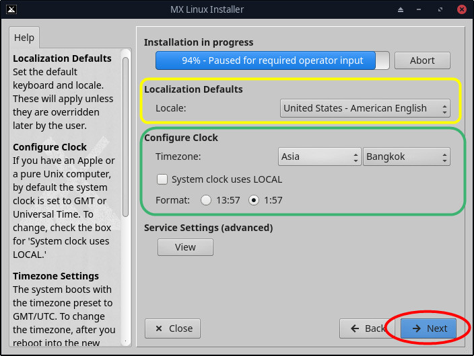Click the X icon on the Close button
This screenshot has height=356, width=474.
click(x=159, y=328)
